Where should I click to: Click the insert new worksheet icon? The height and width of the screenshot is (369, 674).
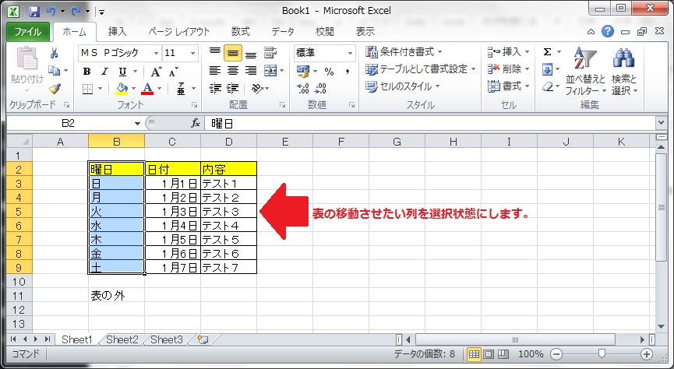(x=203, y=339)
